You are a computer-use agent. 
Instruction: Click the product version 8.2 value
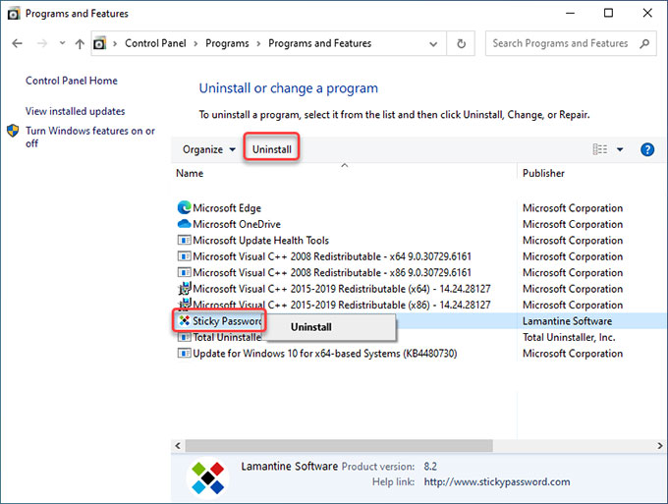[430, 467]
